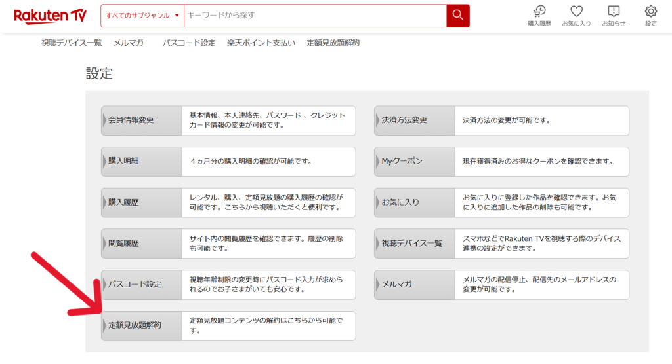The width and height of the screenshot is (672, 364).
Task: Open the Myクーポン settings button
Action: (414, 162)
